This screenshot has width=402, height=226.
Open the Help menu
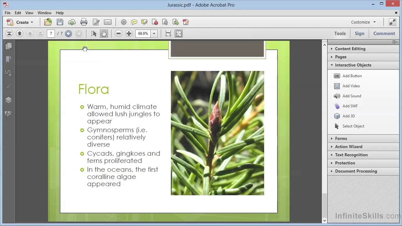pos(60,13)
